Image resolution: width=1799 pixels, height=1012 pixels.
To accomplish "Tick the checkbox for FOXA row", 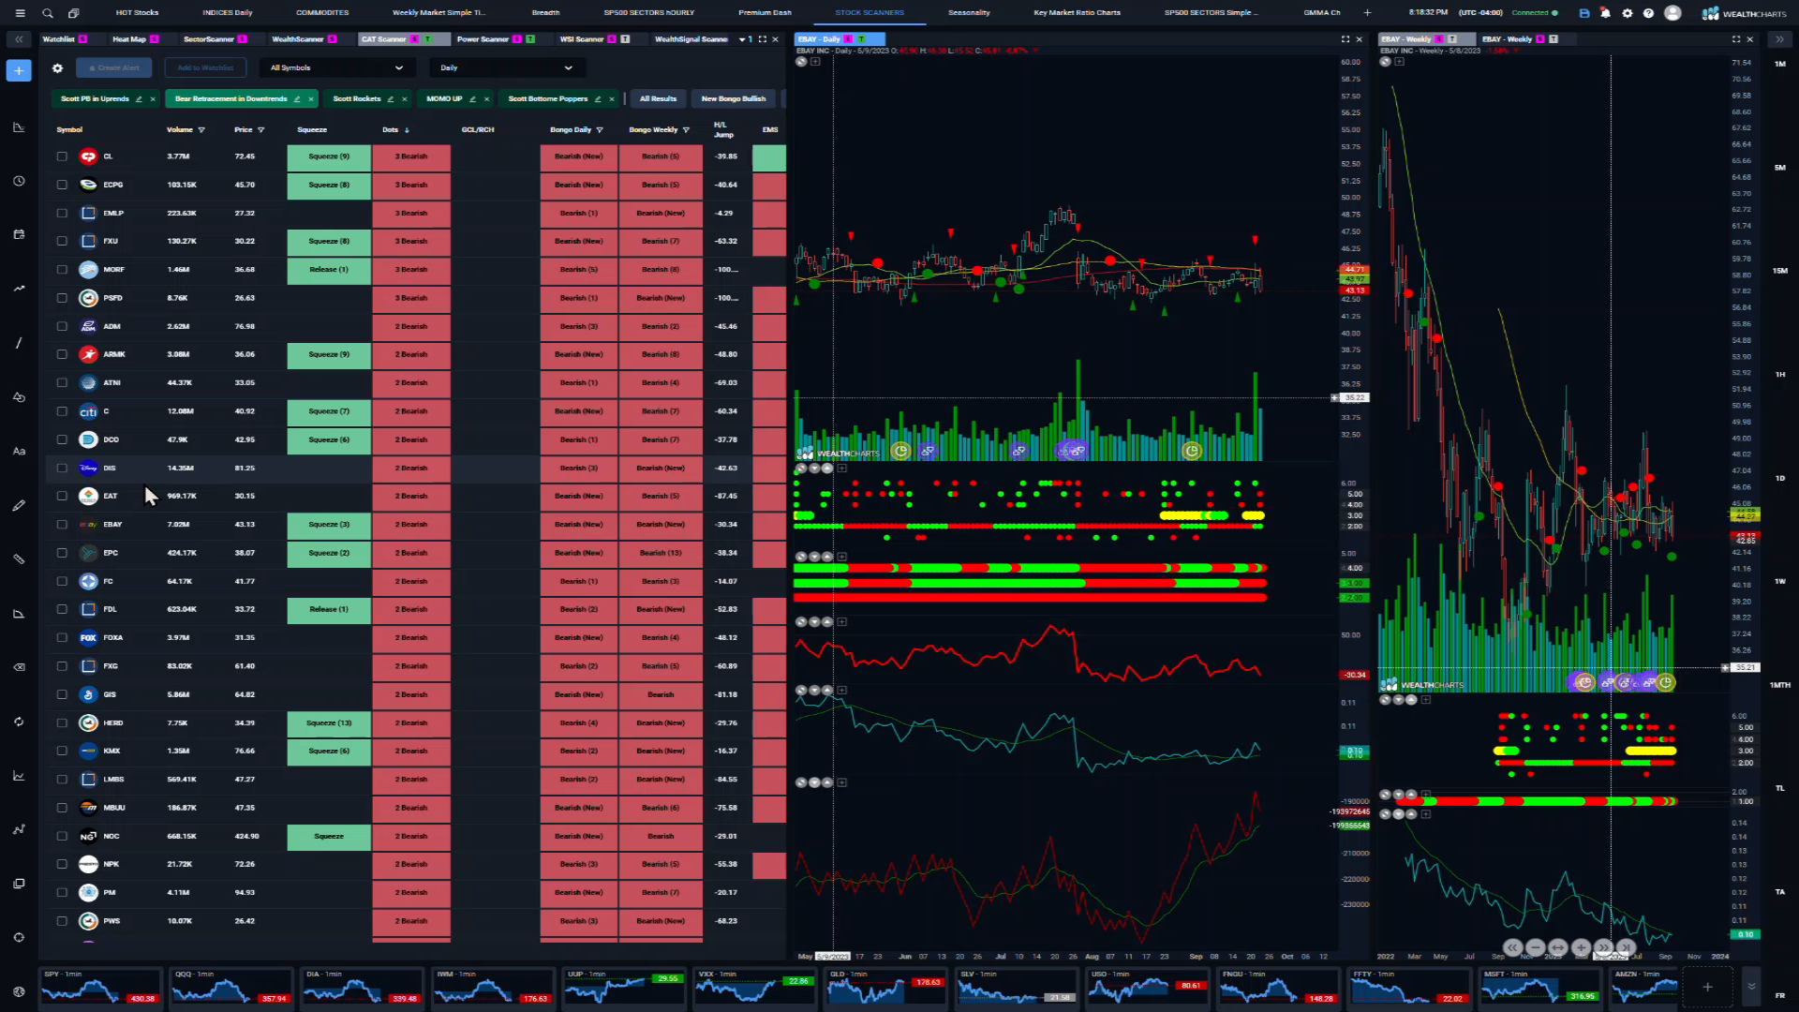I will (62, 638).
